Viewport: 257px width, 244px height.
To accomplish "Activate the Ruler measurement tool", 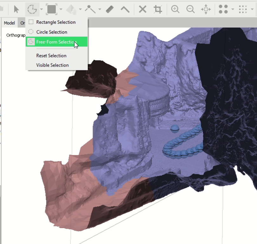I will click(109, 9).
